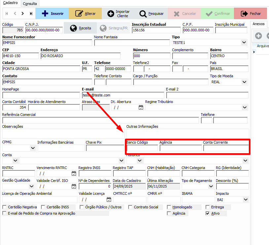Open calendar for Vencimento RNTRC date

coord(74,173)
